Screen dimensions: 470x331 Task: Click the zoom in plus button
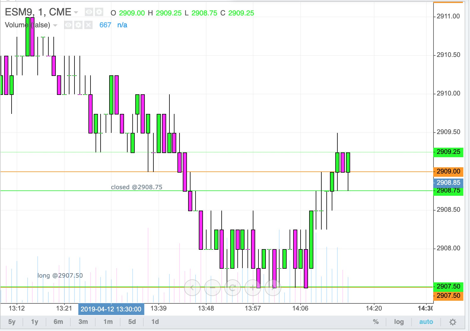point(253,287)
